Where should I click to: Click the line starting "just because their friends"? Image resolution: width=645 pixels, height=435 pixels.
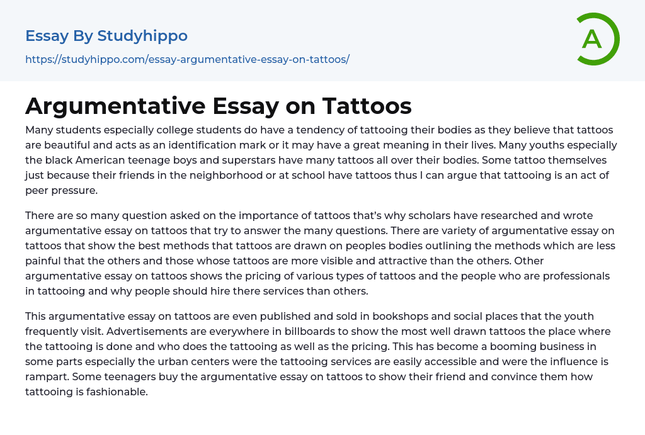(x=317, y=176)
